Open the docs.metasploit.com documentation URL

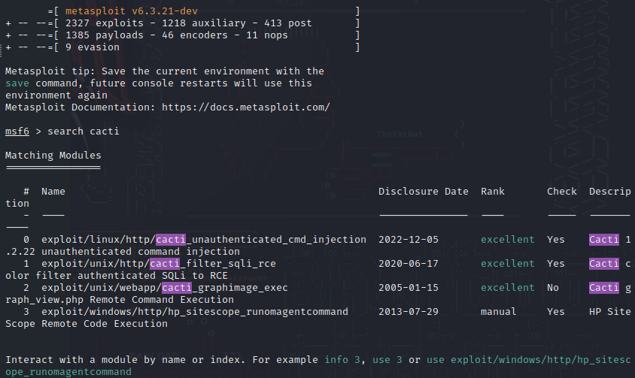(246, 107)
